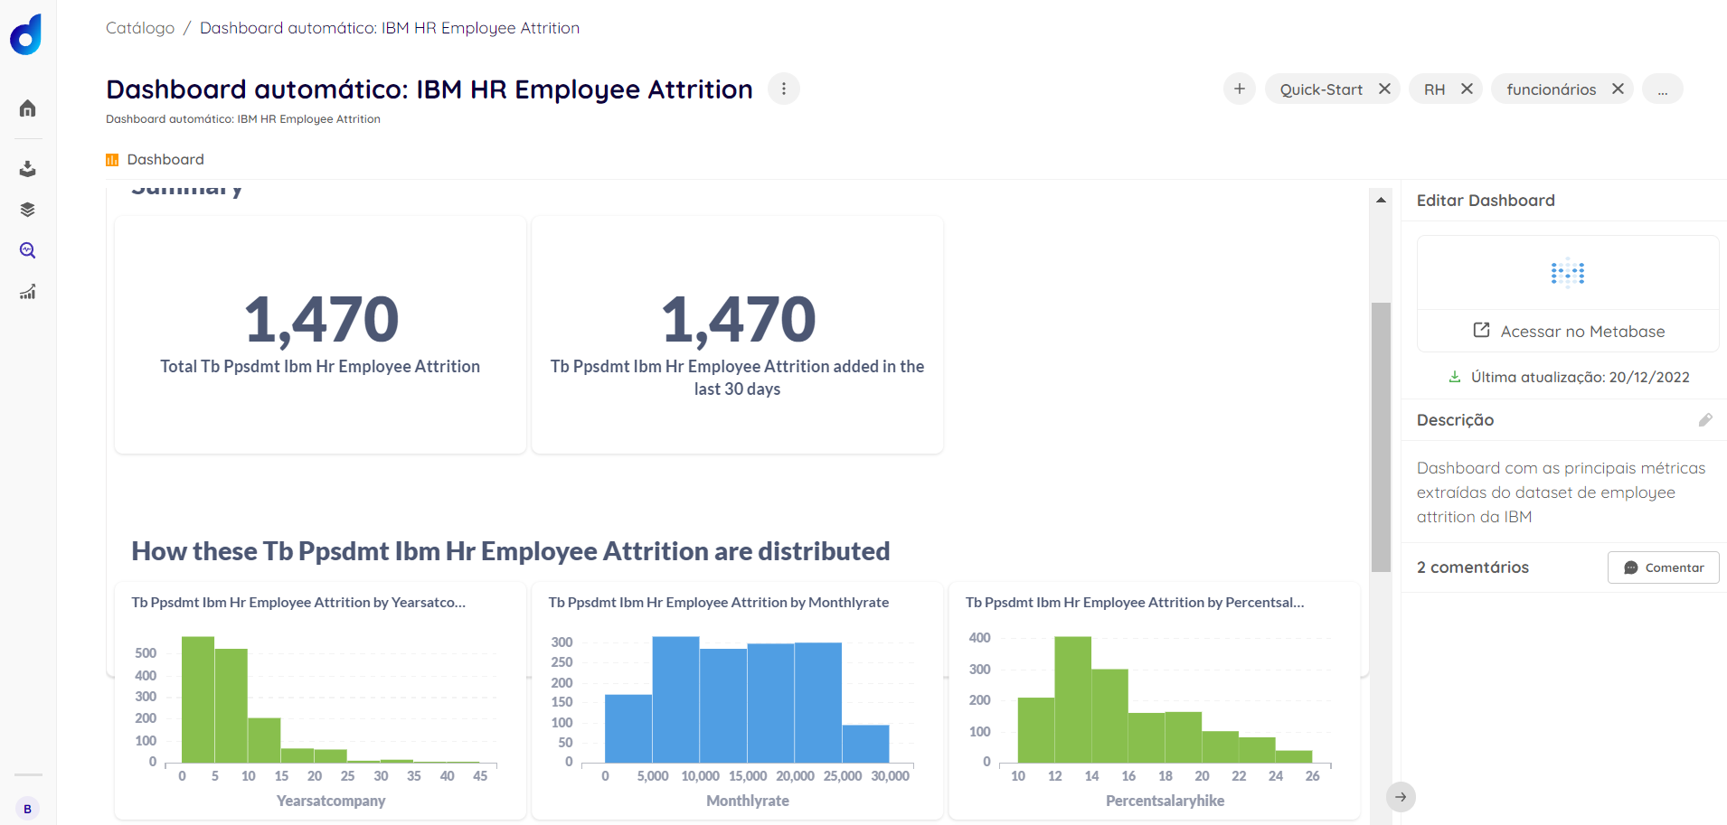1727x825 pixels.
Task: Click the Editar Dashboard heading
Action: [x=1486, y=201]
